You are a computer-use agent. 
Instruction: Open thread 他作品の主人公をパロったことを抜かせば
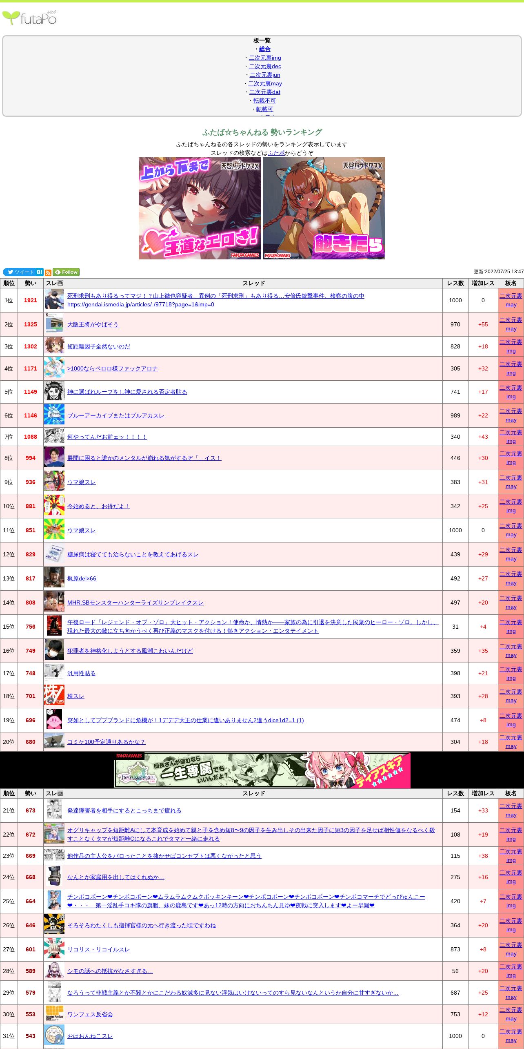coord(164,856)
